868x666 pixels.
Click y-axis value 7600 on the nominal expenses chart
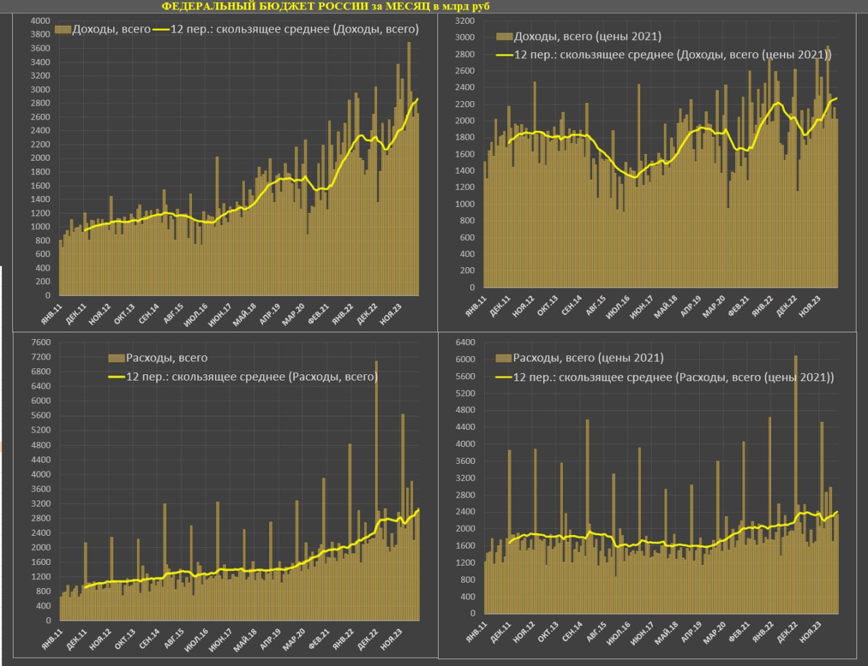point(41,342)
